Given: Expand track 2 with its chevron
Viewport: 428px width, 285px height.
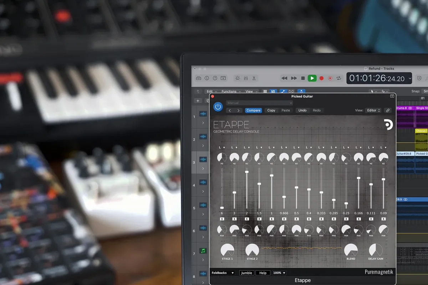Looking at the screenshot, I should [203, 146].
